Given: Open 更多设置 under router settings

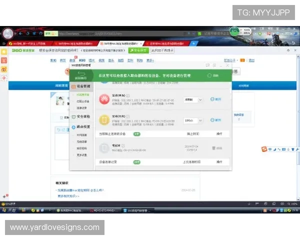Looking at the screenshot, I should [81, 155].
